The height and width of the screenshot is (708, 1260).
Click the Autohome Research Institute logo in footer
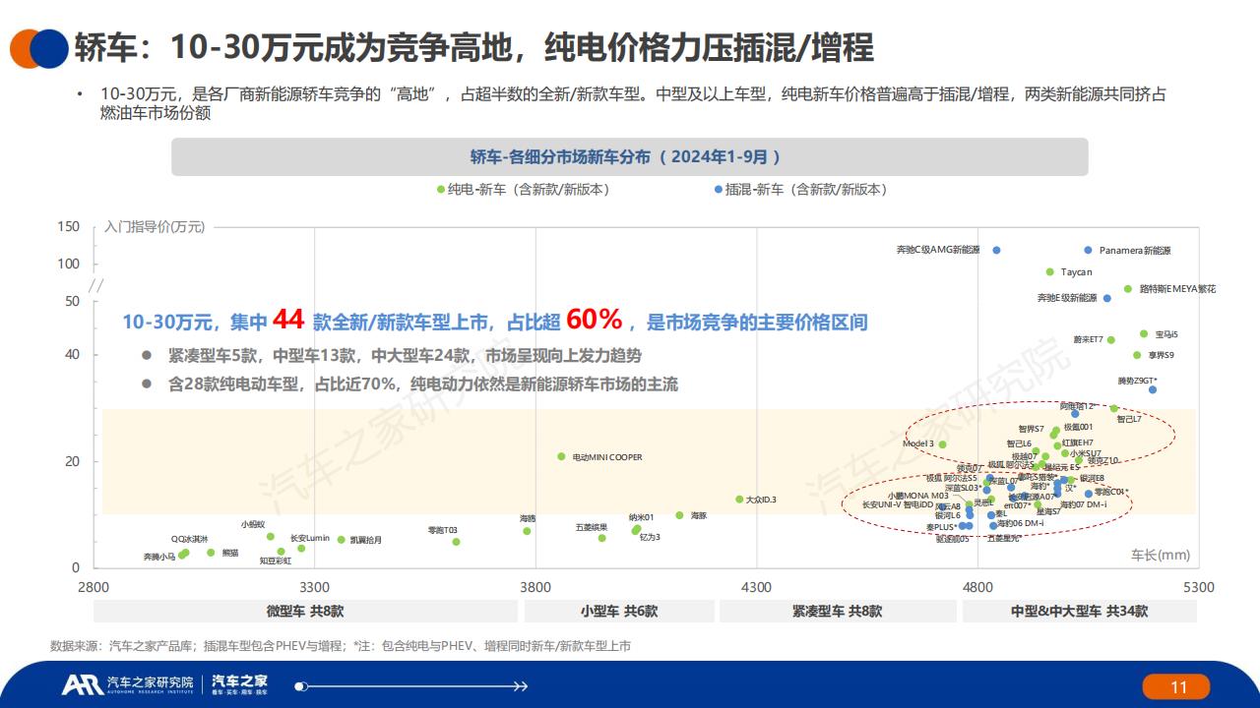click(x=128, y=685)
